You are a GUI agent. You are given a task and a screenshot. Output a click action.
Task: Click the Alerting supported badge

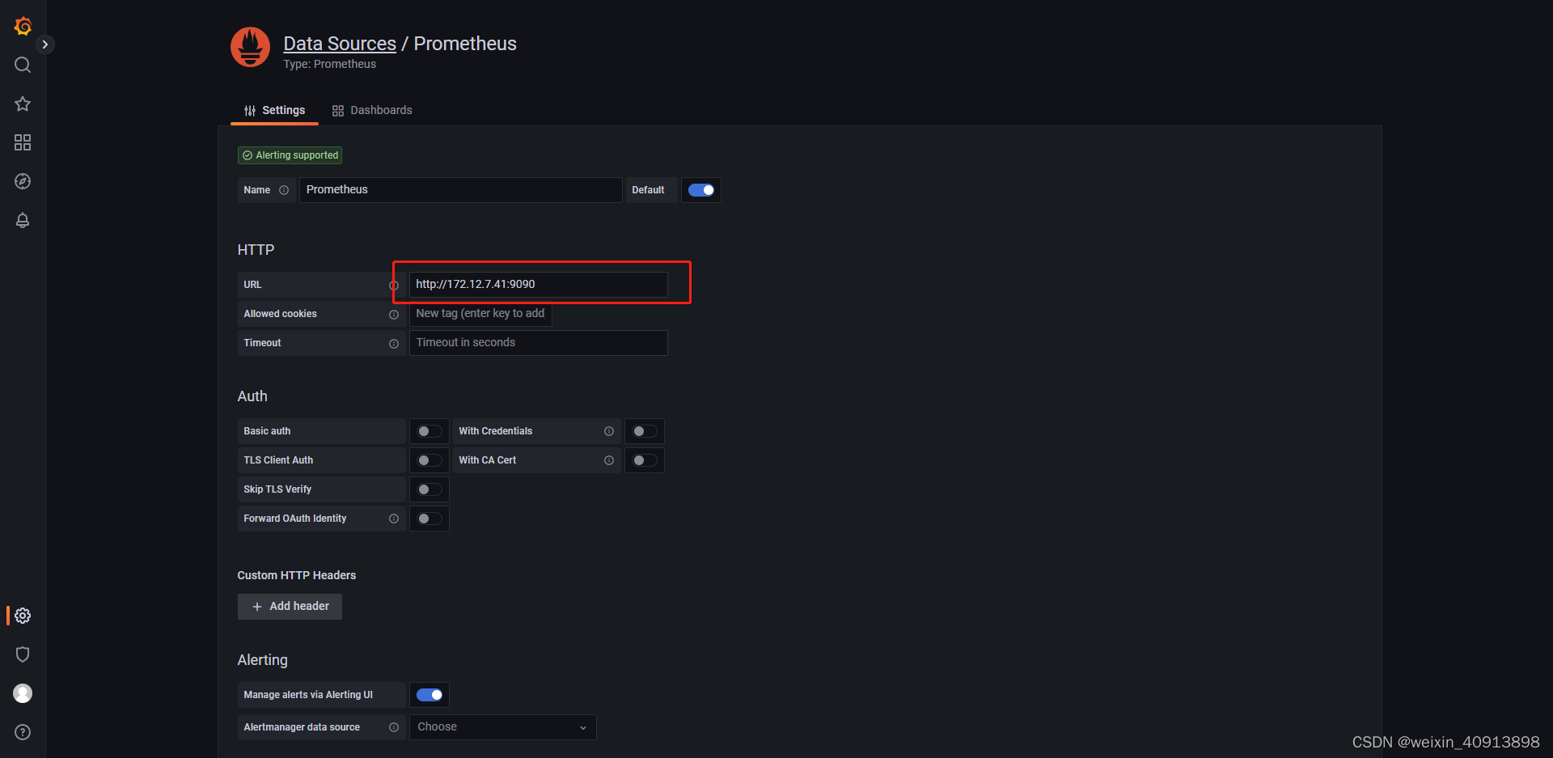[290, 155]
